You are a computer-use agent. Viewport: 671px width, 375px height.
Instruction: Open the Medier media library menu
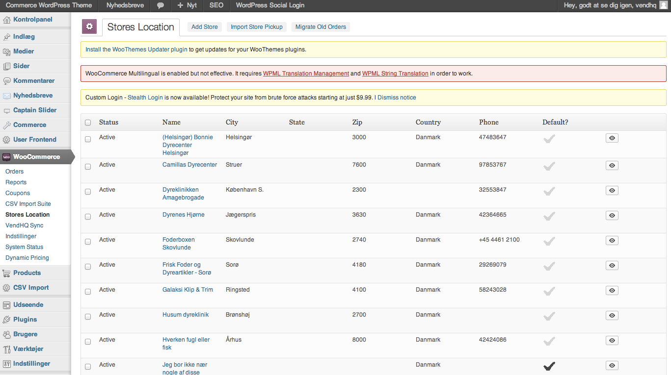(24, 51)
